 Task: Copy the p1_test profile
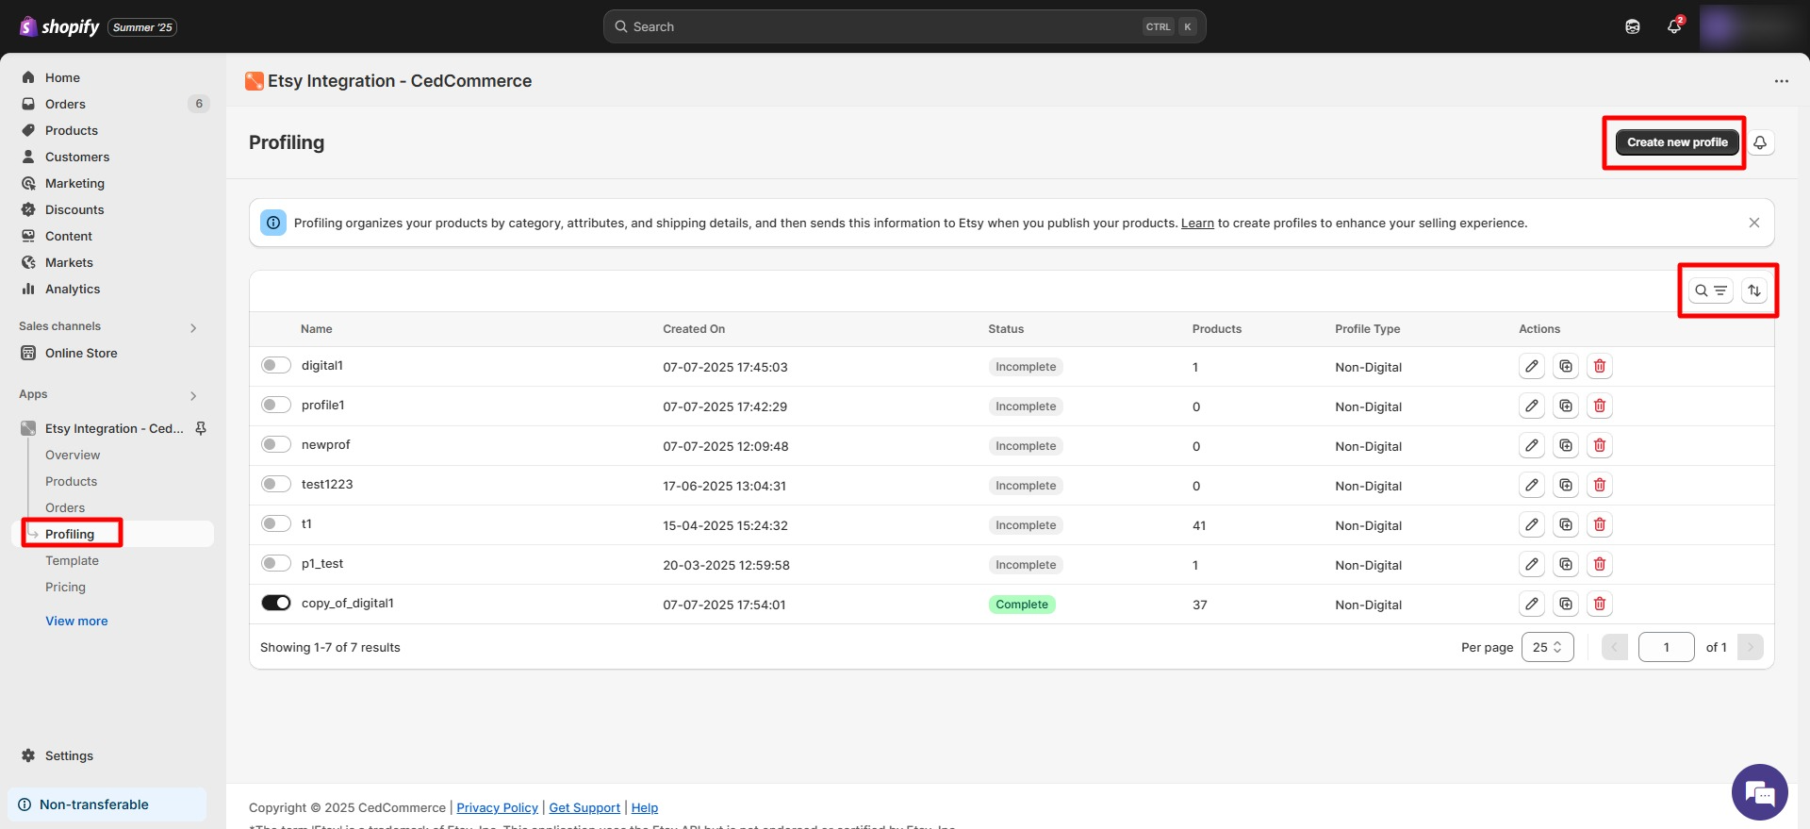point(1566,564)
